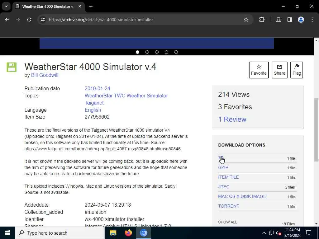Open the Windows Start menu

tap(7, 233)
